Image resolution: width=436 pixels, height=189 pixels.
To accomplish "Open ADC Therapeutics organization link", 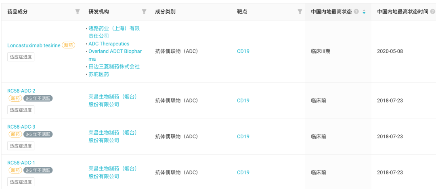I will pyautogui.click(x=109, y=44).
